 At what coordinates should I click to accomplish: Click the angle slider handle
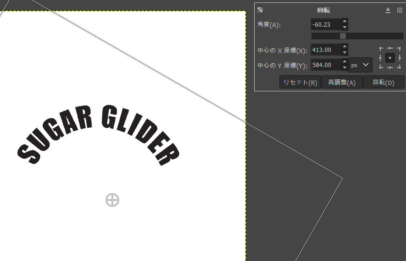343,36
